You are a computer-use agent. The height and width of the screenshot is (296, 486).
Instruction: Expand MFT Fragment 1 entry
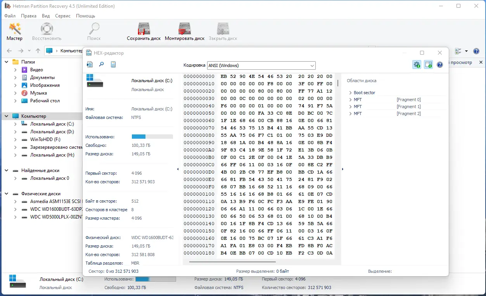(350, 107)
